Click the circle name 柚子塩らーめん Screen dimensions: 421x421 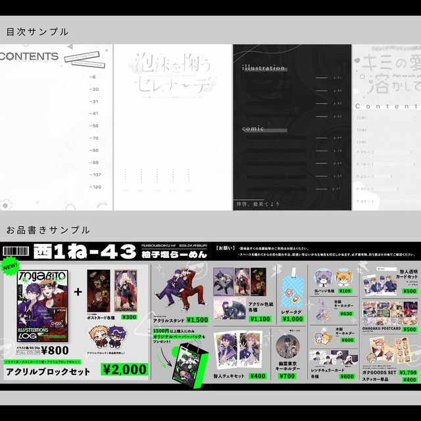click(x=174, y=255)
